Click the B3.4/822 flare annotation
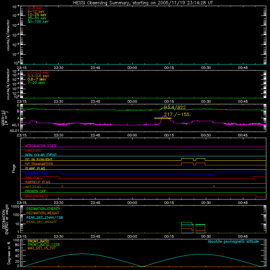 point(175,108)
